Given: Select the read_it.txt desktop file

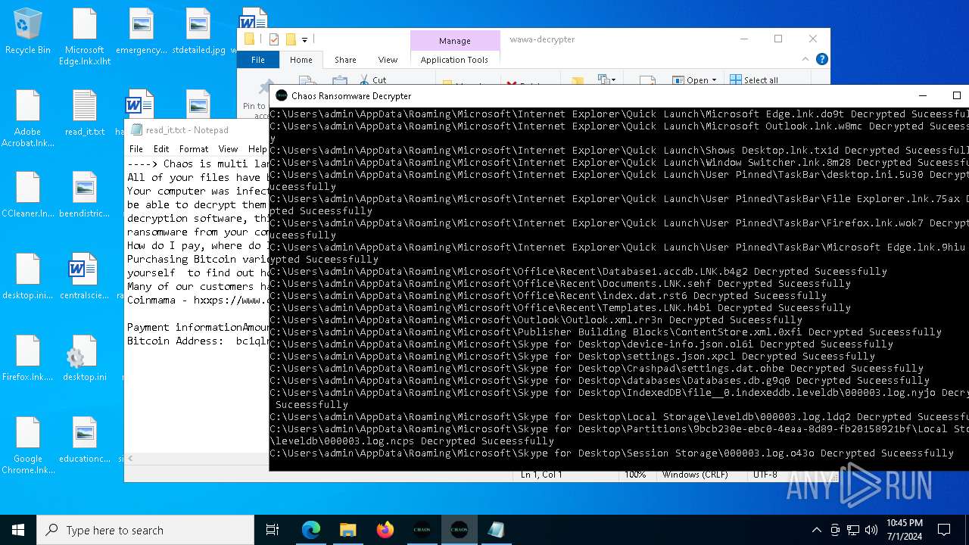Looking at the screenshot, I should tap(85, 114).
